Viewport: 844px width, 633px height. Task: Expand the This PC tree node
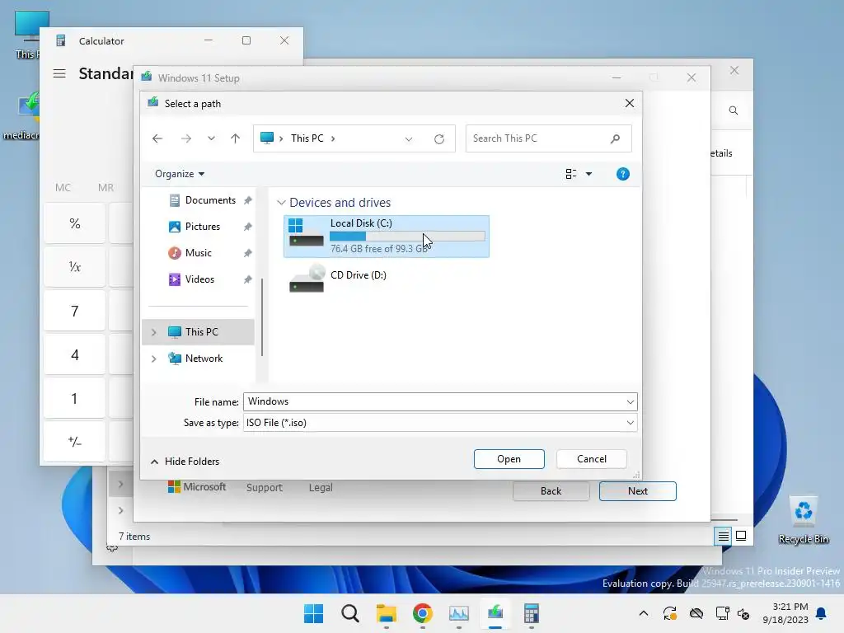(x=154, y=332)
